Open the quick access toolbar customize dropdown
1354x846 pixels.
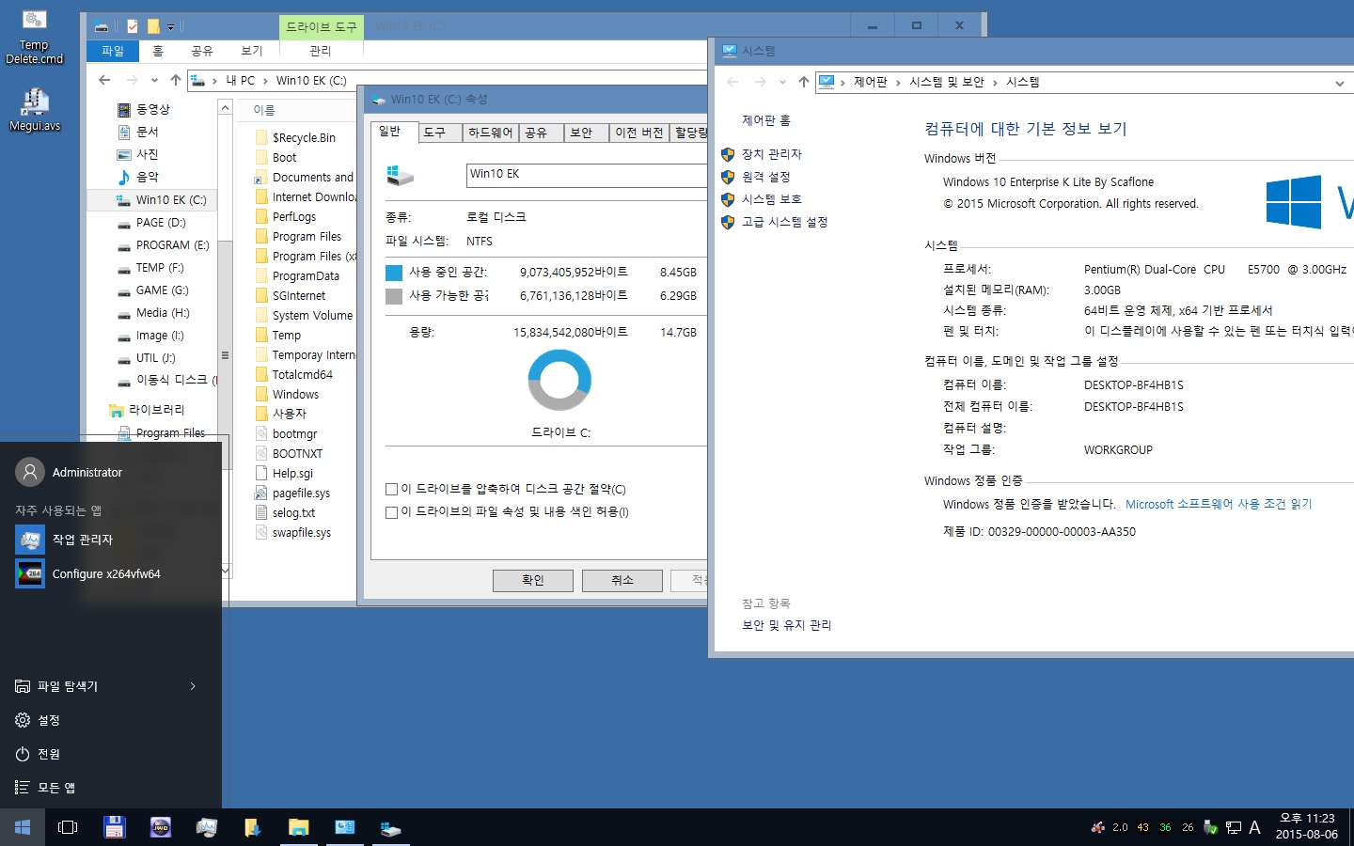[x=170, y=26]
